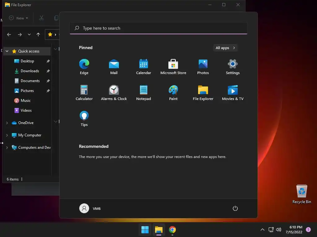This screenshot has height=237, width=317.
Task: Open volume control in system tray
Action: [x=279, y=230]
